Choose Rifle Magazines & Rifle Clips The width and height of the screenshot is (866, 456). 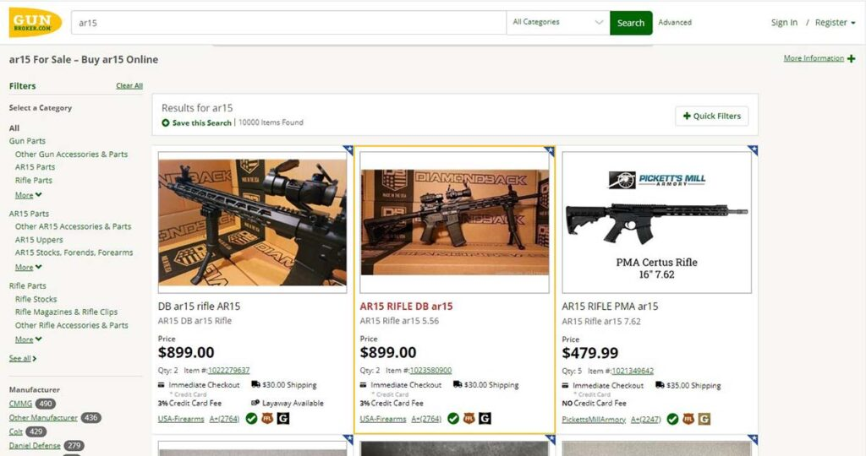pos(66,312)
